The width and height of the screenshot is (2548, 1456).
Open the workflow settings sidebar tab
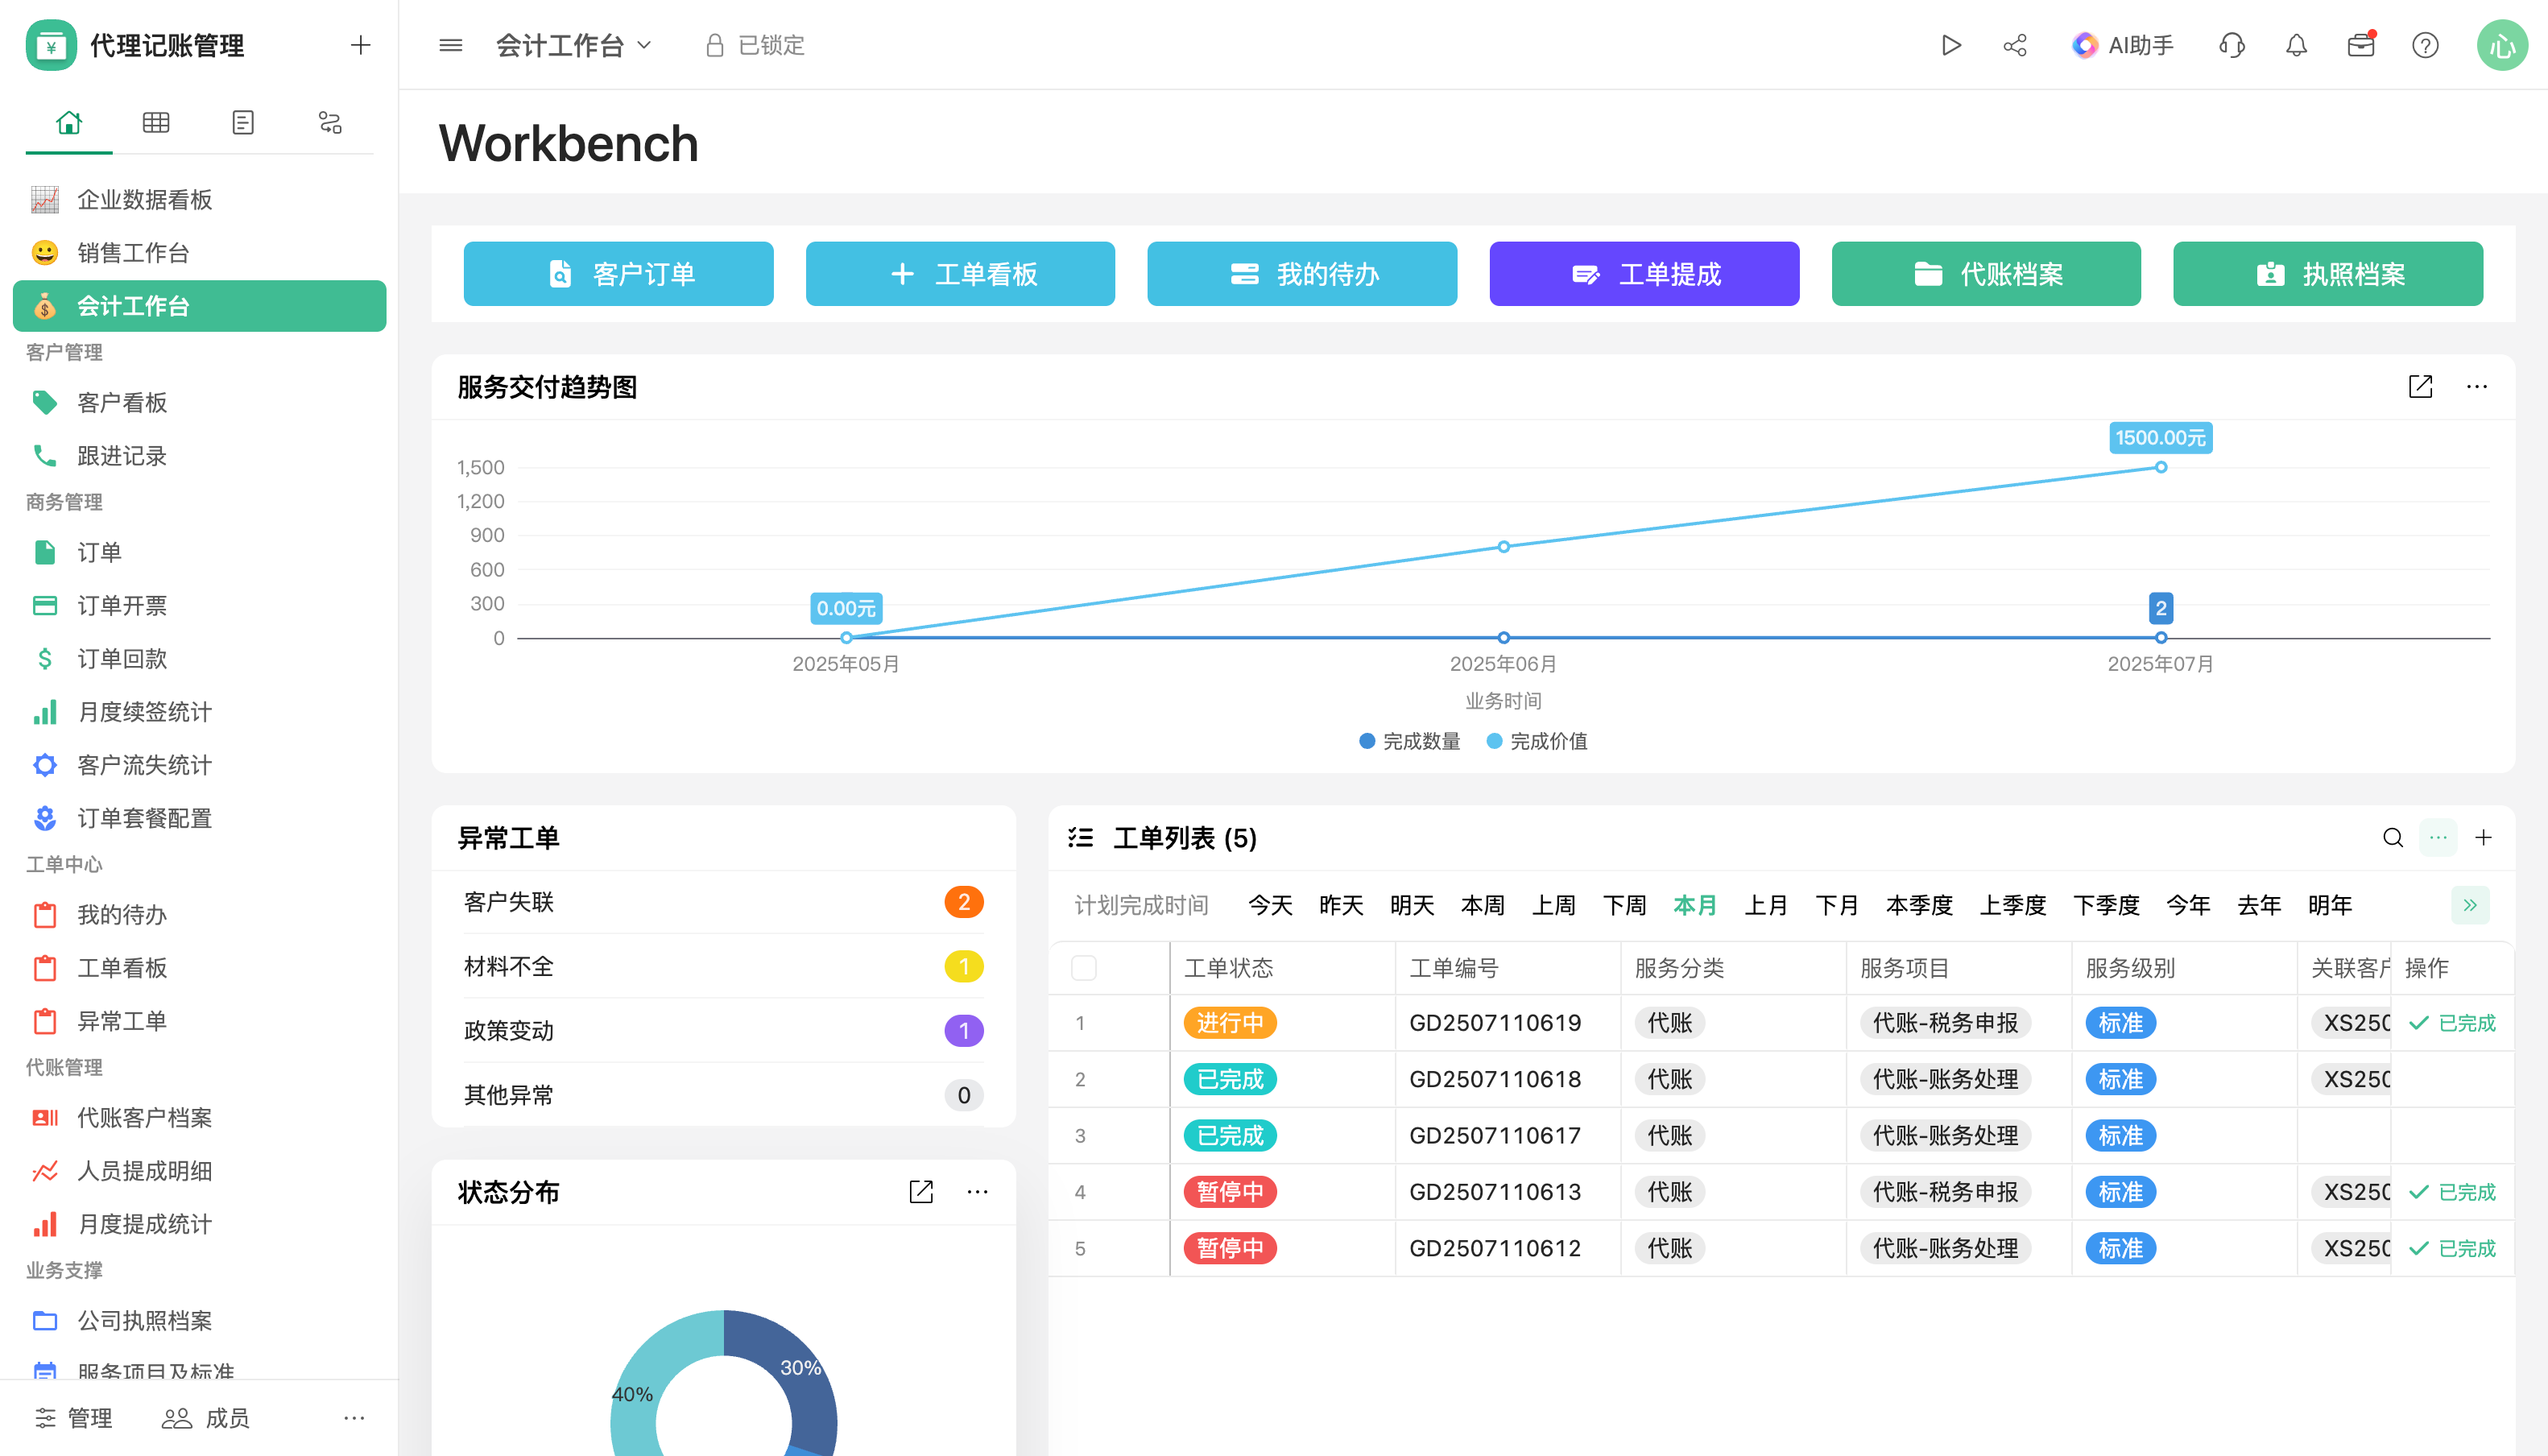point(330,122)
